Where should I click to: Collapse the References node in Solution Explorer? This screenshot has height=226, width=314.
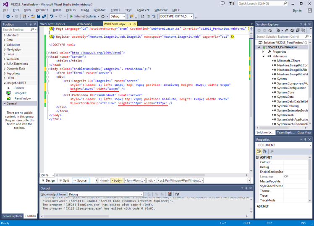coord(263,56)
